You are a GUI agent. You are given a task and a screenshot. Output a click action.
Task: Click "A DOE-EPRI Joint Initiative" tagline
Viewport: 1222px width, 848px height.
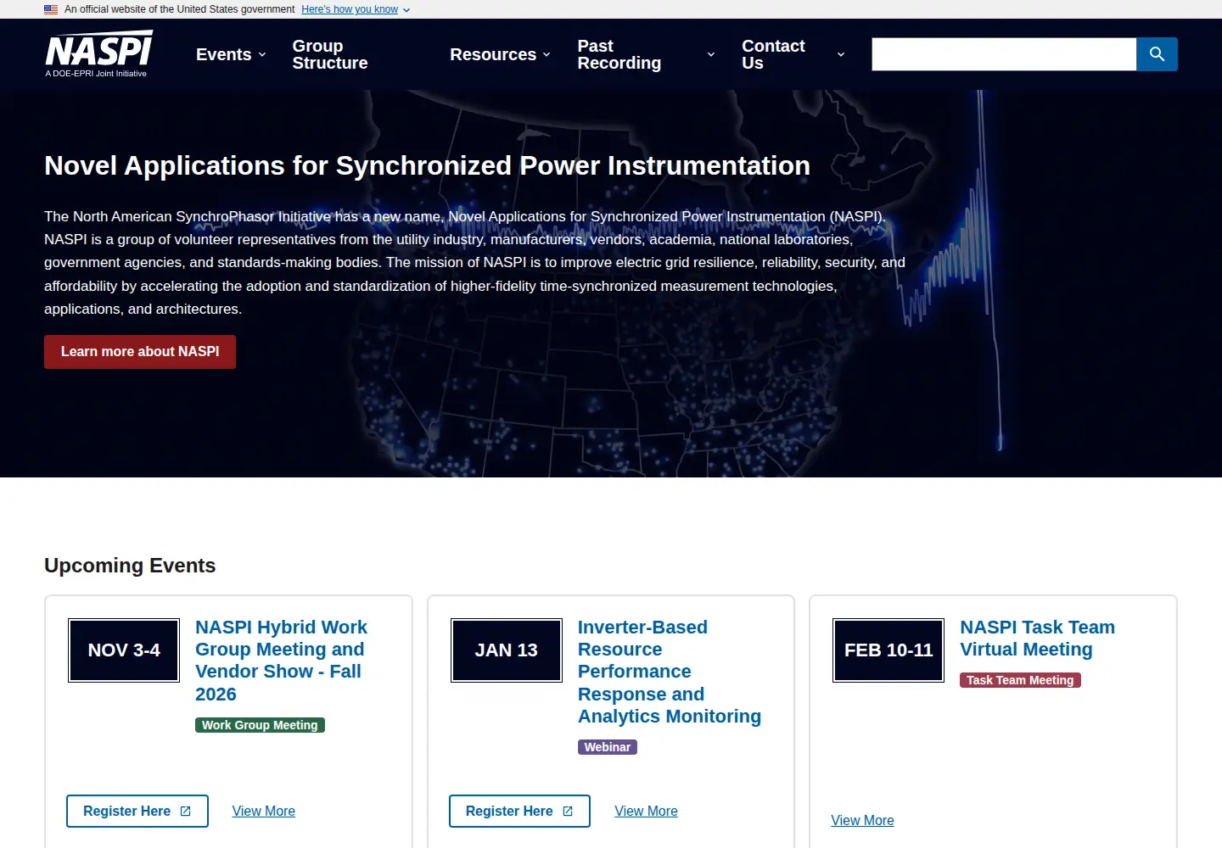[96, 74]
